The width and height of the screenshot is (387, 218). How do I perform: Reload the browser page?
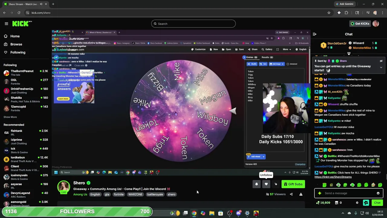[x=19, y=13]
